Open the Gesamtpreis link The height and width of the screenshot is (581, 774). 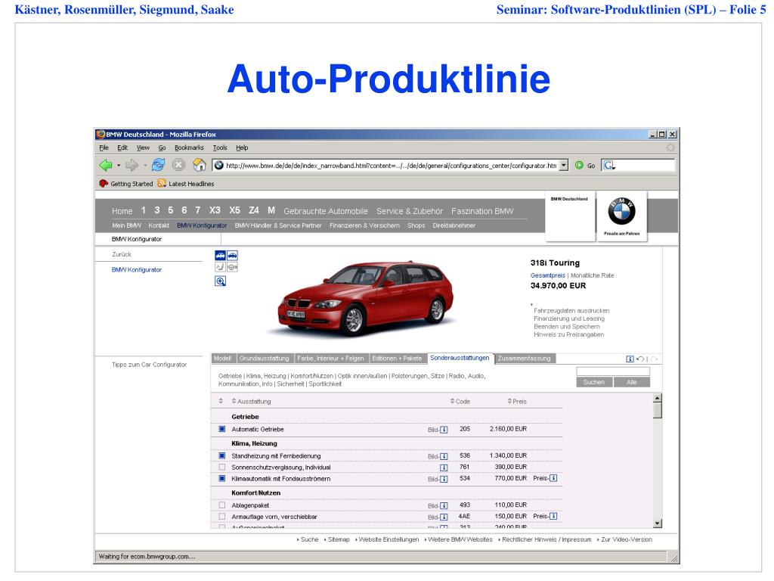[548, 275]
